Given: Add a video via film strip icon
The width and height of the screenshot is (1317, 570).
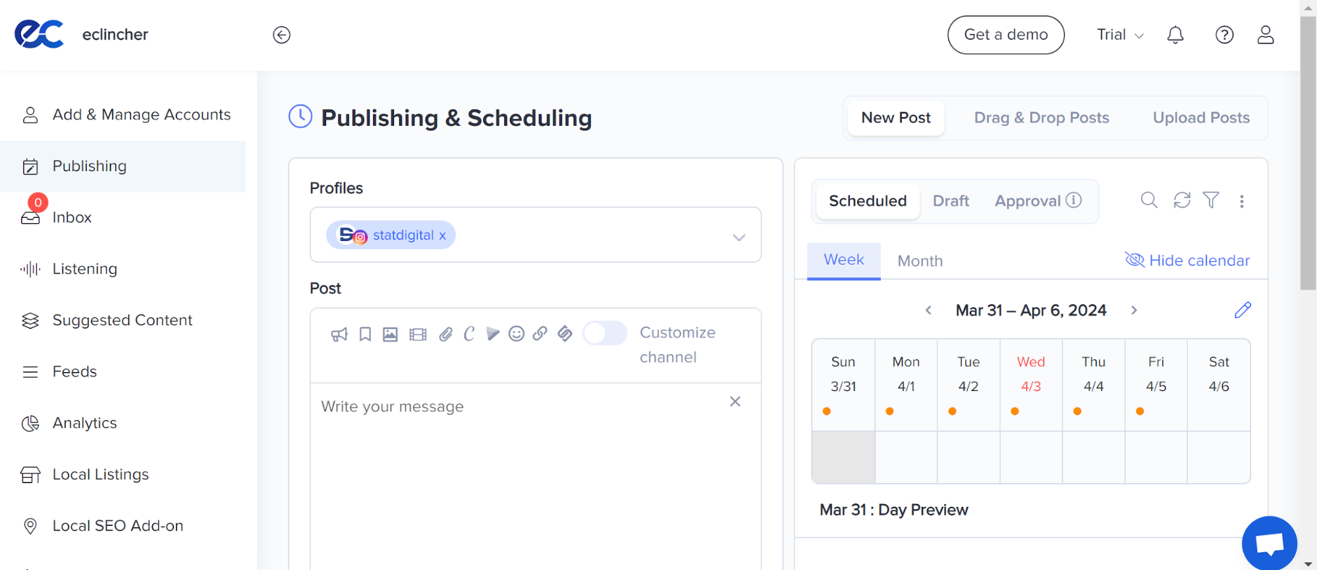Looking at the screenshot, I should click(x=418, y=334).
